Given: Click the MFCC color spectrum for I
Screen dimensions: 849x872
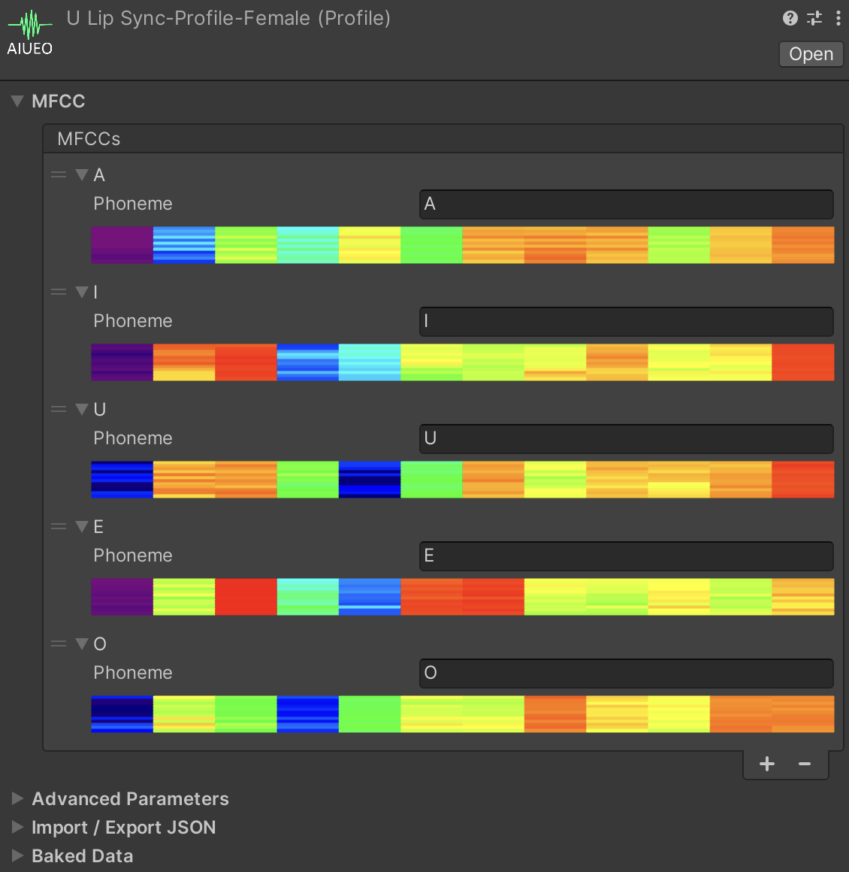Looking at the screenshot, I should pyautogui.click(x=463, y=362).
